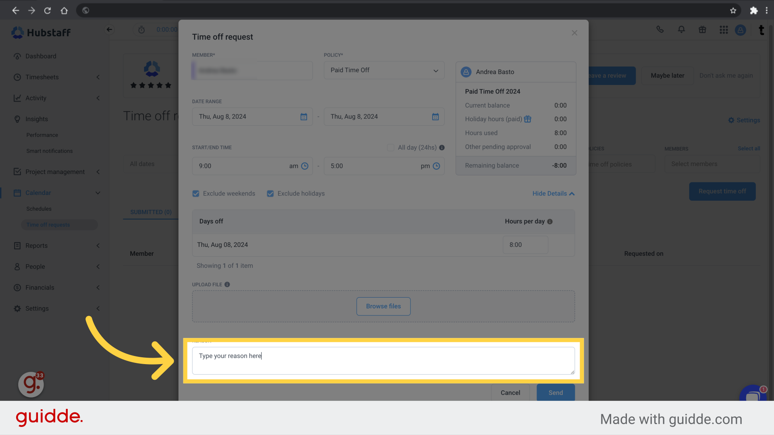774x435 pixels.
Task: Open the Financials sidebar icon
Action: pos(17,287)
